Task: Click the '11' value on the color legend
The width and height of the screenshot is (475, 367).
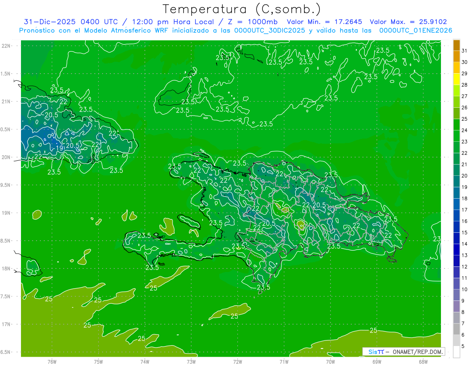Action: point(465,278)
